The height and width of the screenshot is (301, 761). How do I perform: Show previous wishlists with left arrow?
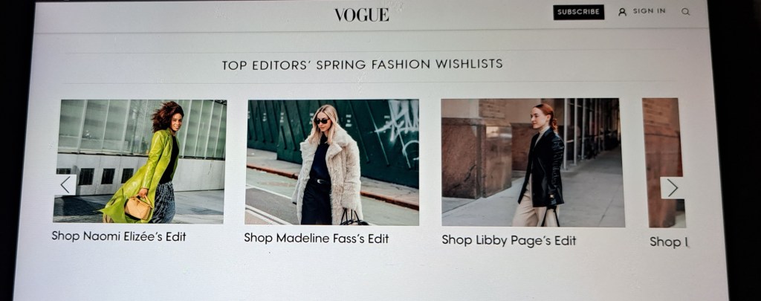click(65, 184)
